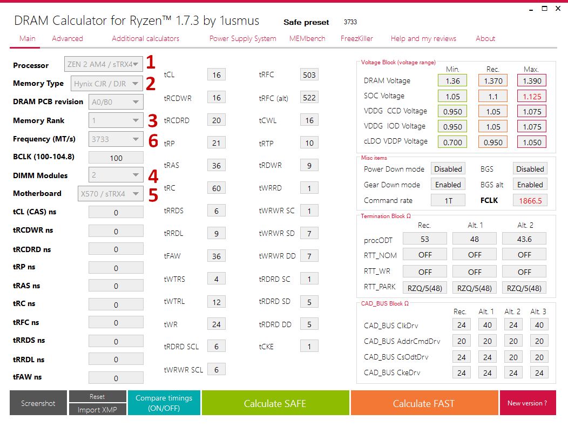
Task: Click the tRP value 21
Action: [x=217, y=143]
